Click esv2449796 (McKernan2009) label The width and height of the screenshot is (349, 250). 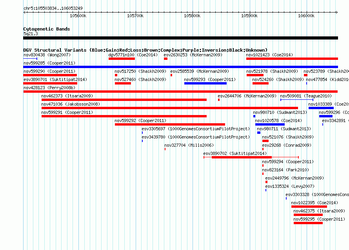(x=294, y=178)
